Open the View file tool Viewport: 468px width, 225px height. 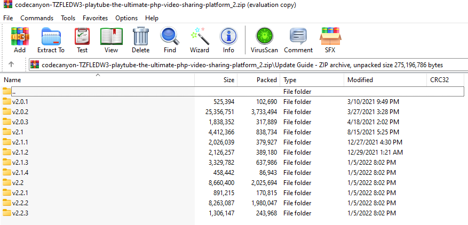(x=111, y=40)
